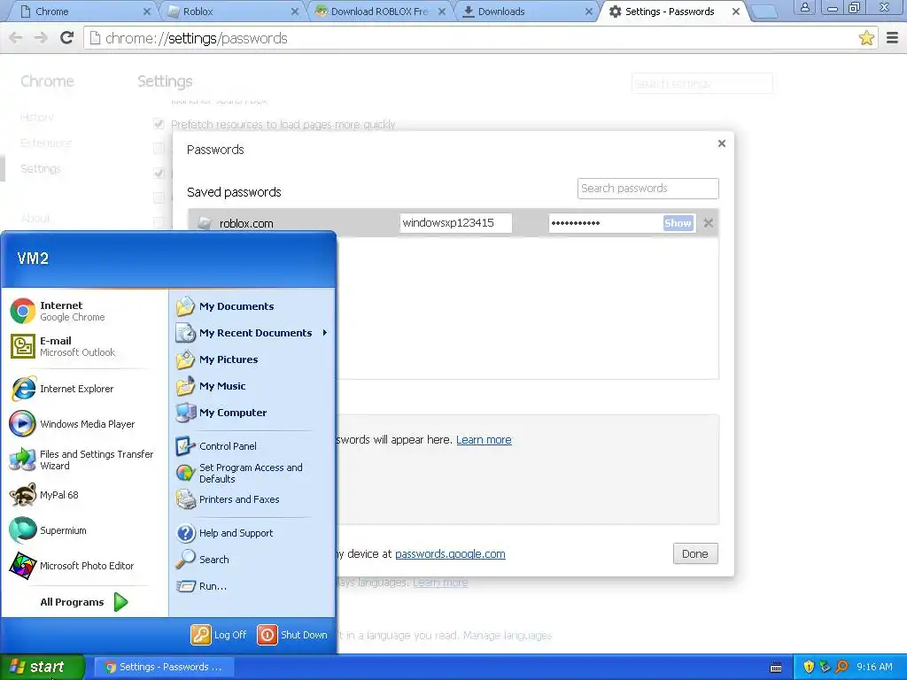The image size is (907, 680).
Task: Open Search from Start menu
Action: [x=203, y=560]
